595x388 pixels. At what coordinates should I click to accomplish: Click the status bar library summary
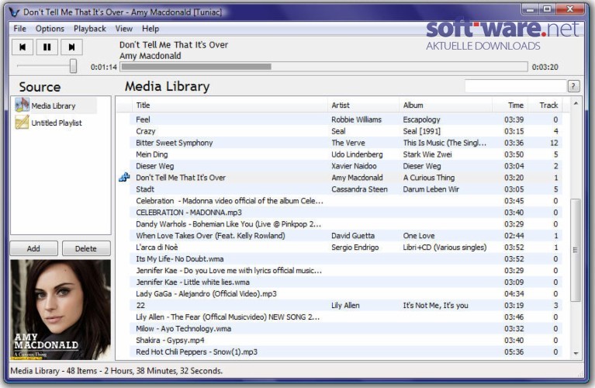click(116, 371)
